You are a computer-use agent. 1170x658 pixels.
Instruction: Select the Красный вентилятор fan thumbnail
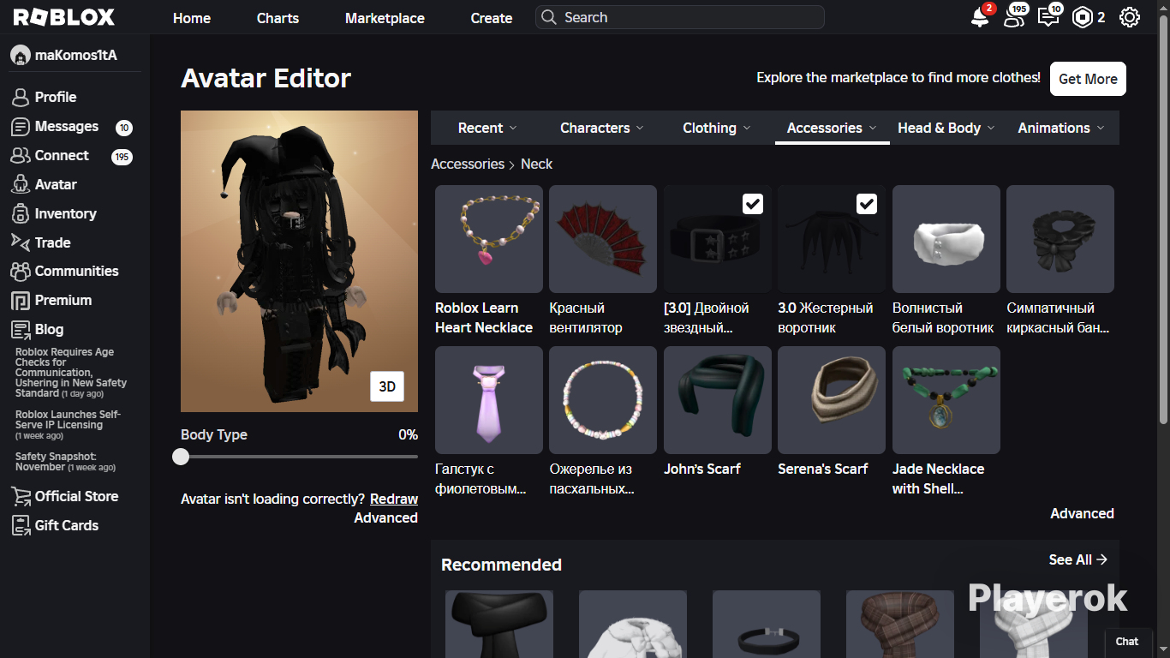tap(603, 239)
